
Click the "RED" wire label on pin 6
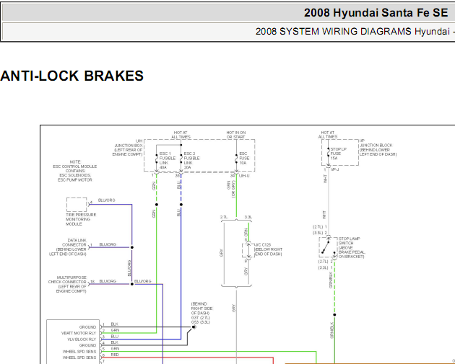click(x=115, y=355)
